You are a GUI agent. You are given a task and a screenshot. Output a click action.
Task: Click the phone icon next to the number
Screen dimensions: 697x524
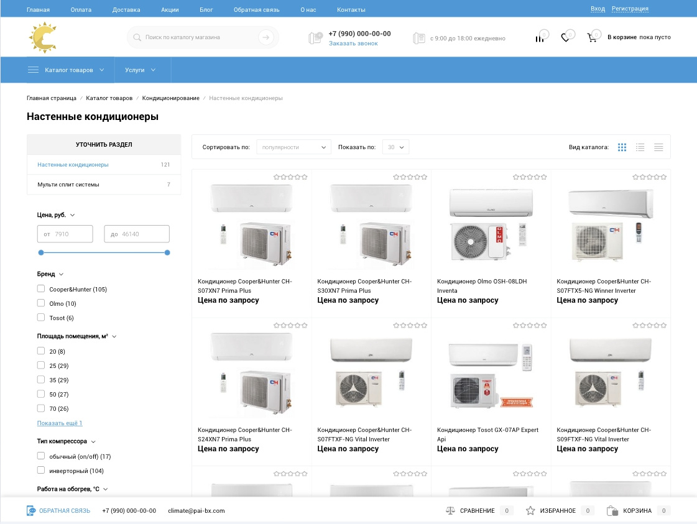(315, 38)
